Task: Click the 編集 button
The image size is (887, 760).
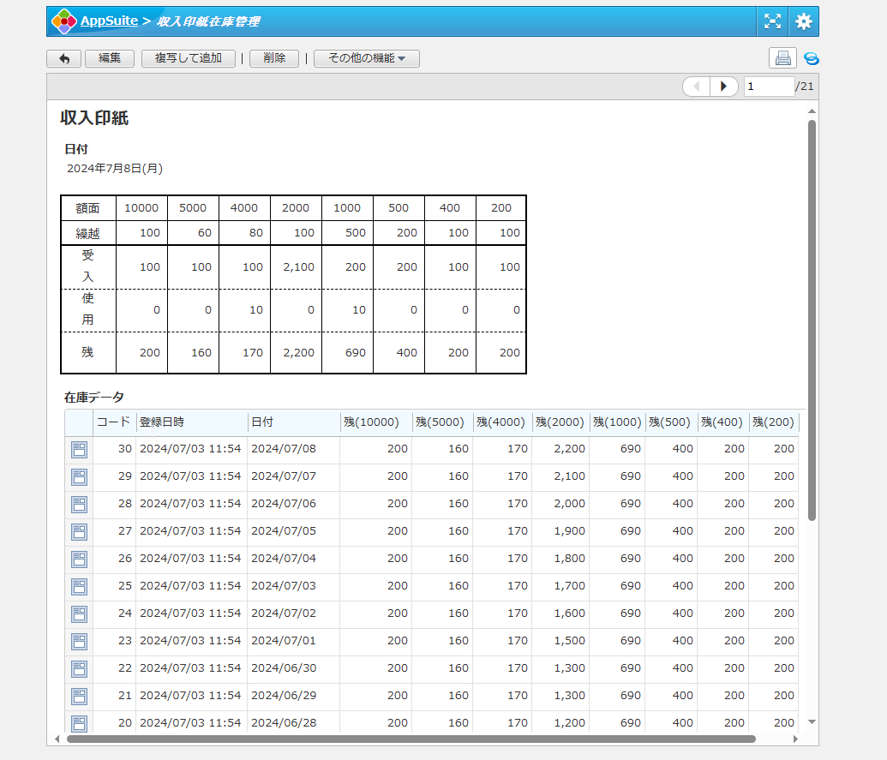Action: [110, 58]
